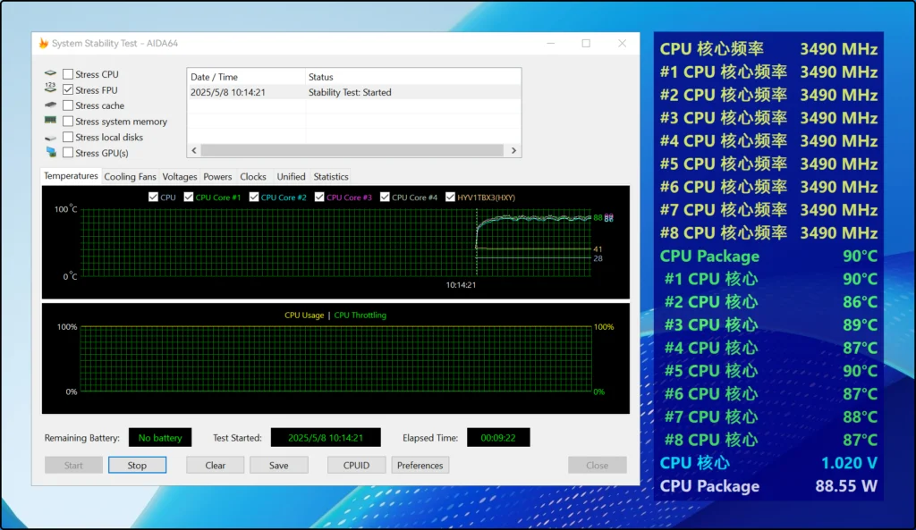
Task: Click the Stress CPU chip icon
Action: 50,73
